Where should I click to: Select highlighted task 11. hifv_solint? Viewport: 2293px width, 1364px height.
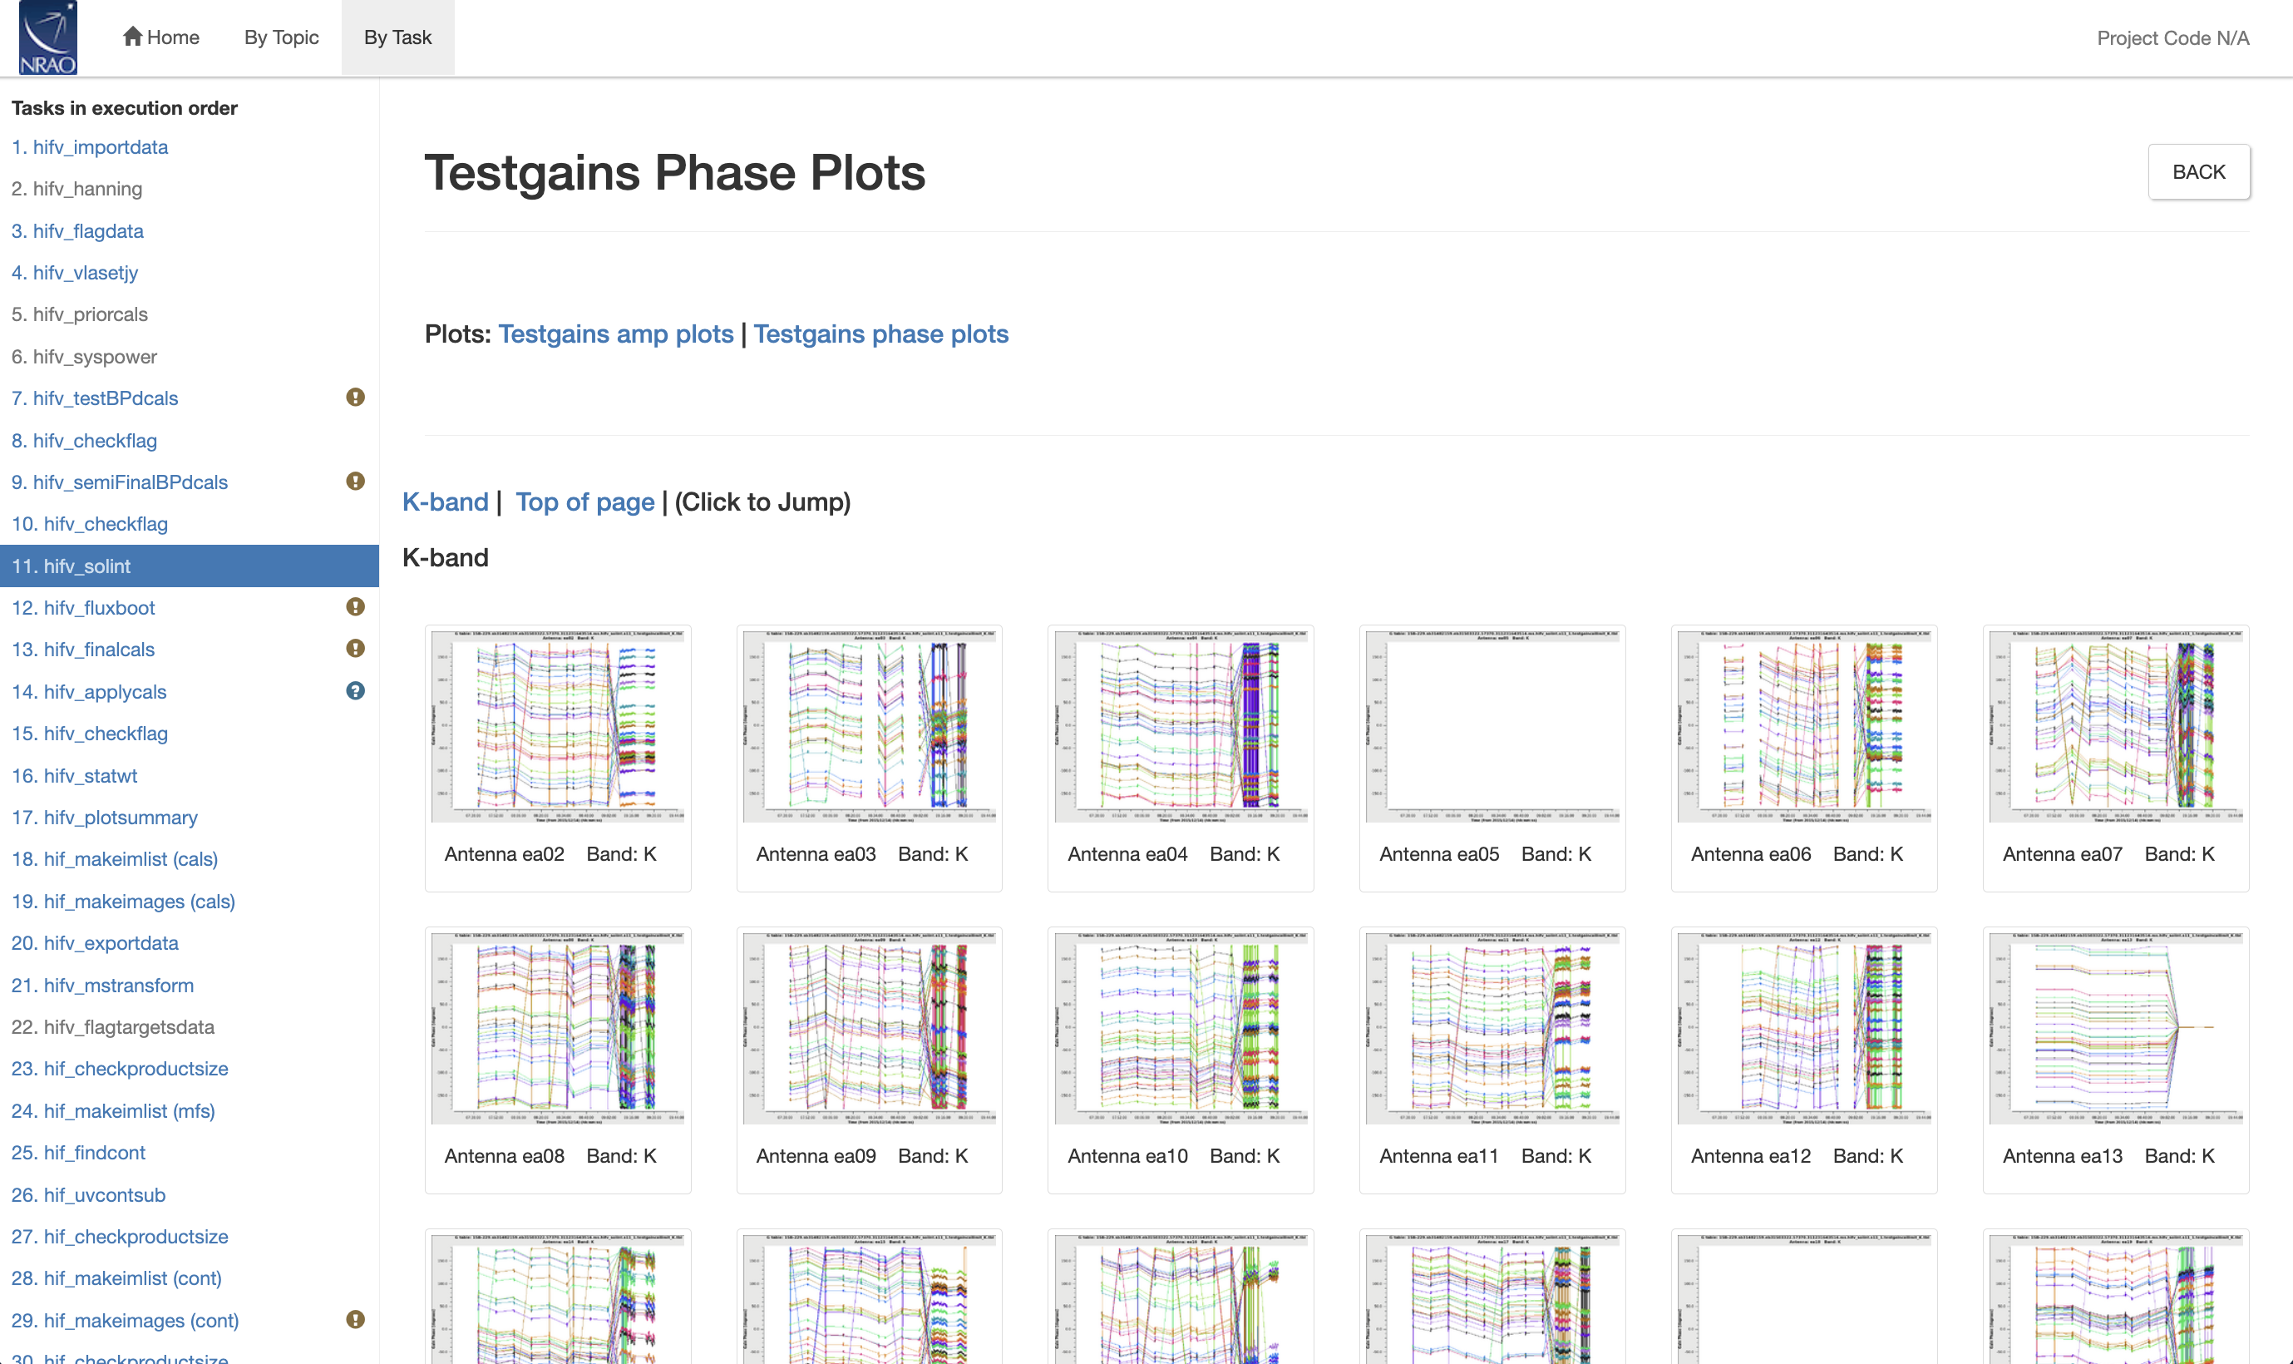pos(190,566)
